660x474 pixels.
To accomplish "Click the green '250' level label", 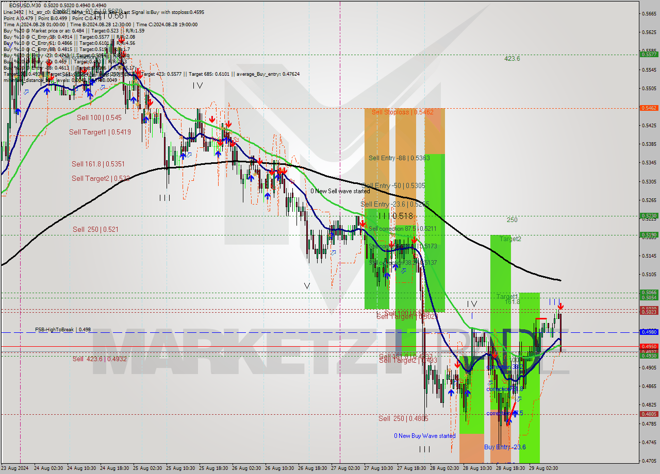I will click(511, 220).
